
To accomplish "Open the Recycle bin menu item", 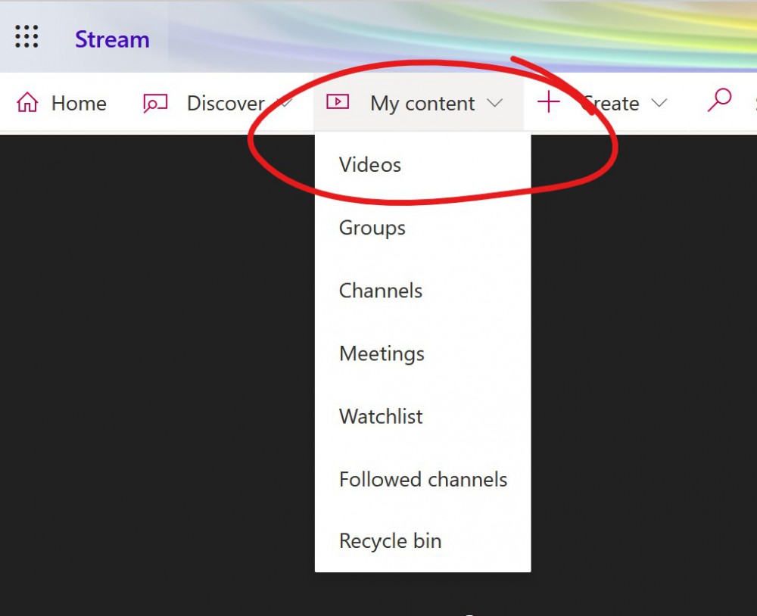I will [390, 540].
